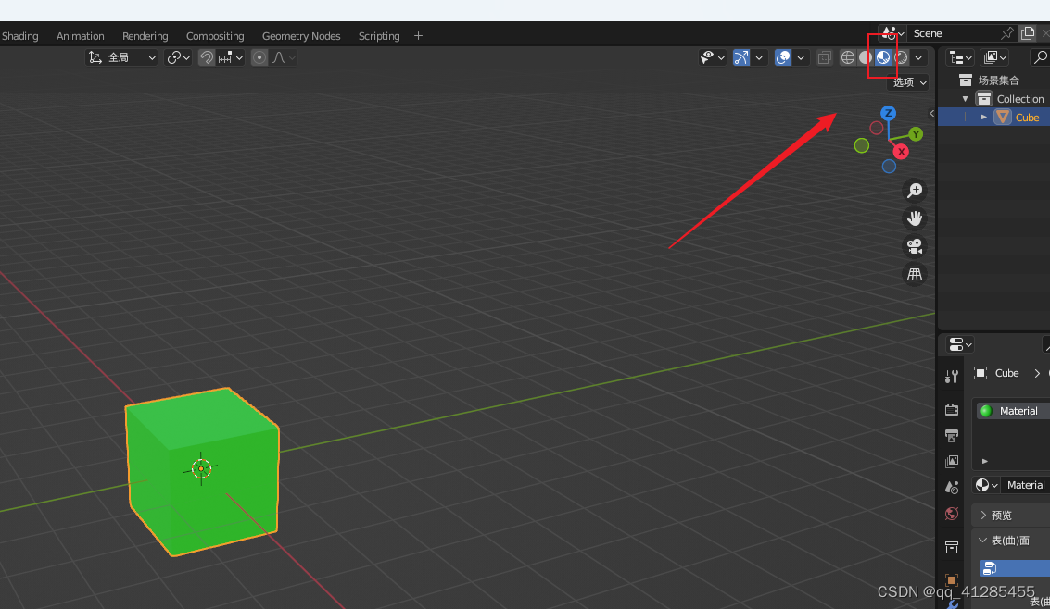This screenshot has width=1050, height=609.
Task: Browse materials with the sphere dropdown
Action: point(986,485)
